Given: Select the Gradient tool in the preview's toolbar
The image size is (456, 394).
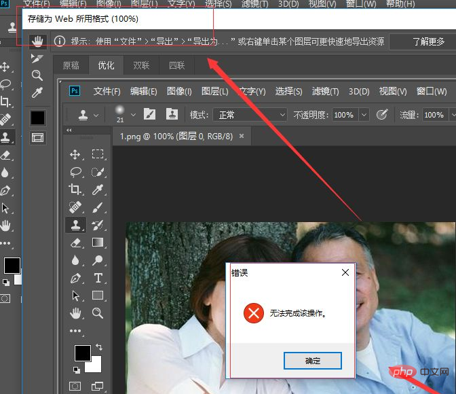Looking at the screenshot, I should coord(98,243).
